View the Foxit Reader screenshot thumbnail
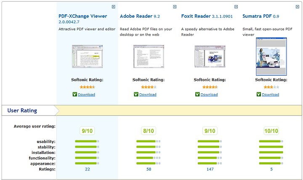The height and width of the screenshot is (180, 303). (210, 56)
